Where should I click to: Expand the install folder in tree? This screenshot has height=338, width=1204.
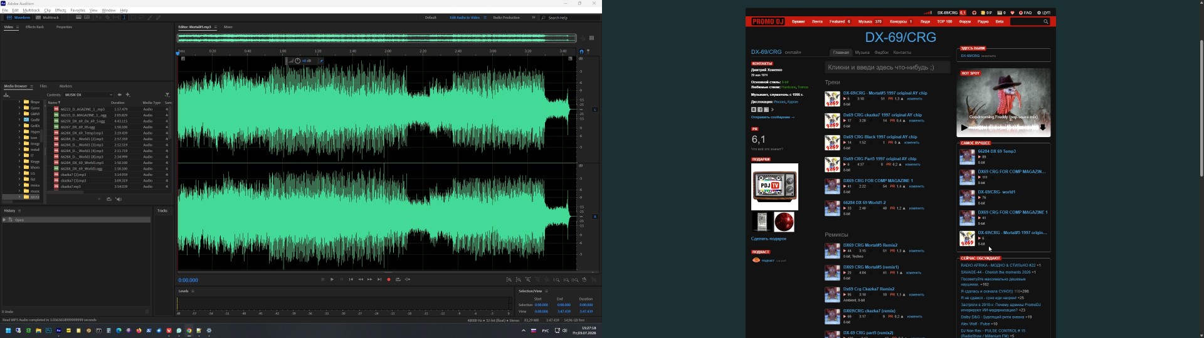pyautogui.click(x=19, y=150)
